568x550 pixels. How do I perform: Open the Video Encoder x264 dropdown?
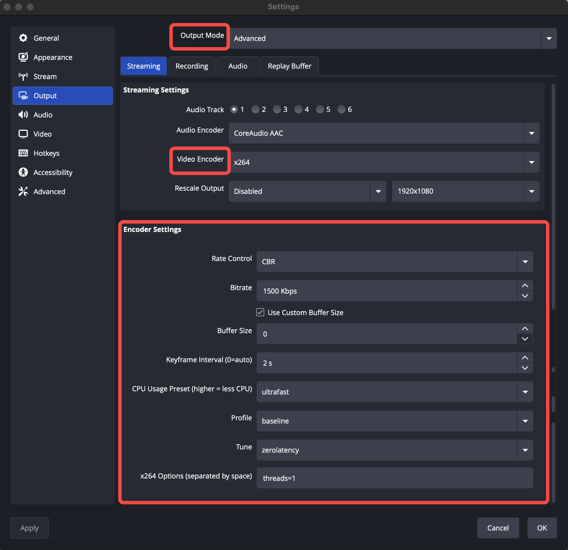click(531, 162)
